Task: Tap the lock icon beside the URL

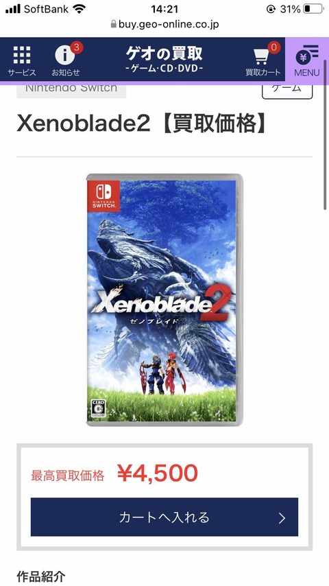Action: 114,25
